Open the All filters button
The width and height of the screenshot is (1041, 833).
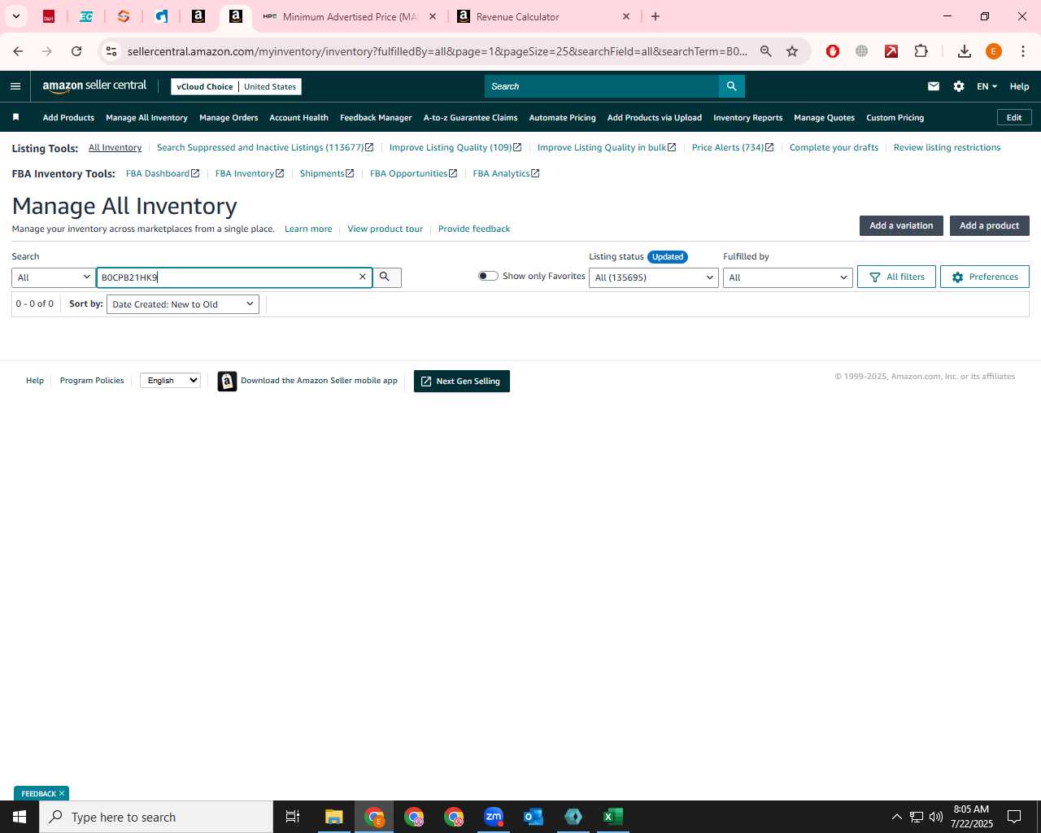coord(896,277)
